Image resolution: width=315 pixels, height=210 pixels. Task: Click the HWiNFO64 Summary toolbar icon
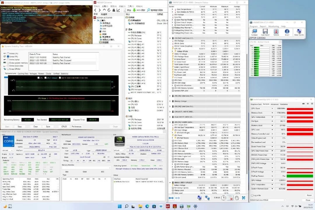click(254, 32)
